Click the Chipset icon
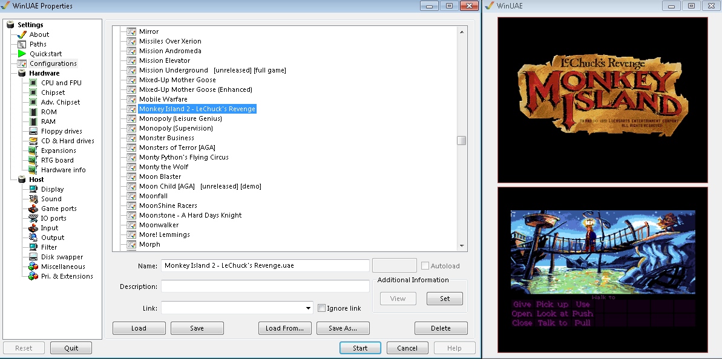Image resolution: width=722 pixels, height=359 pixels. coord(33,92)
